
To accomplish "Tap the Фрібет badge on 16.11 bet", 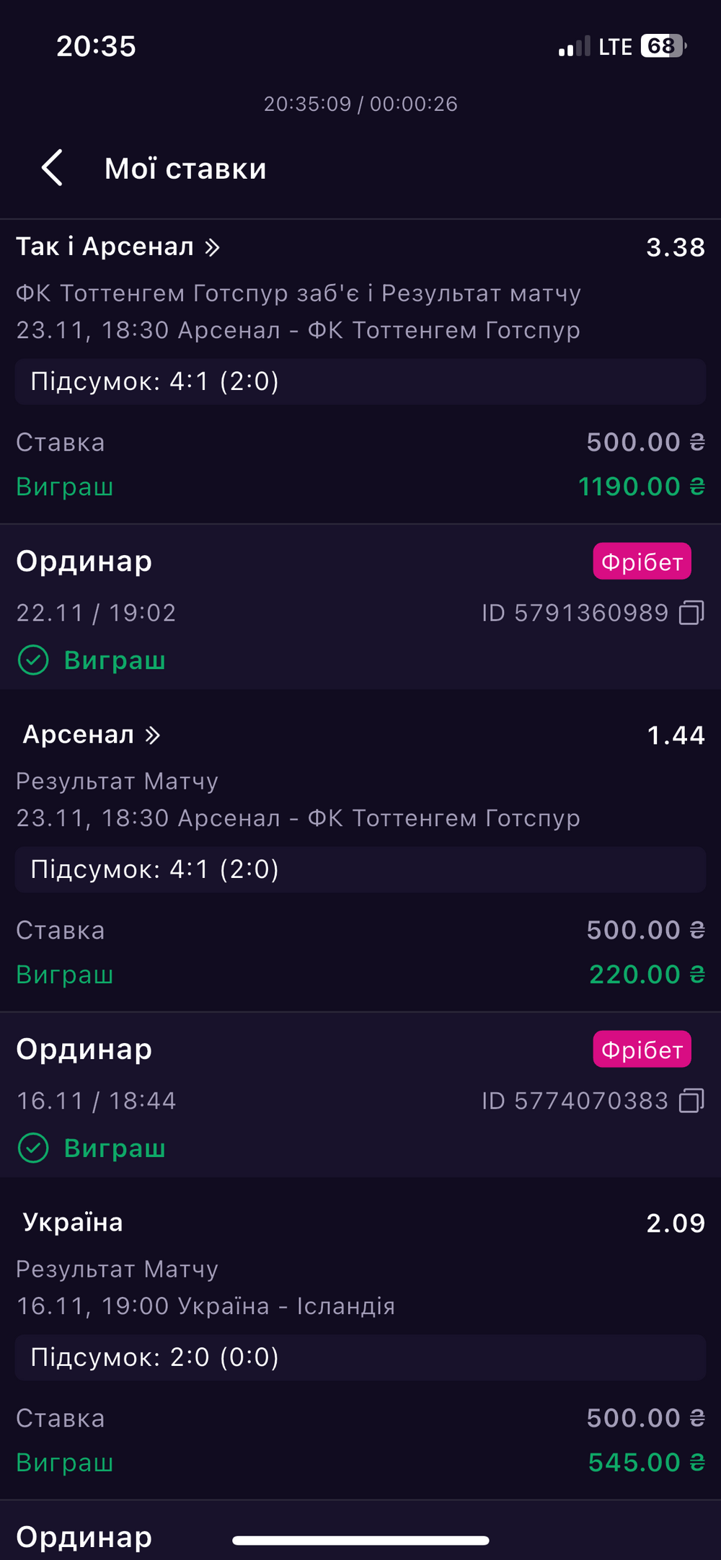I will (x=642, y=1050).
